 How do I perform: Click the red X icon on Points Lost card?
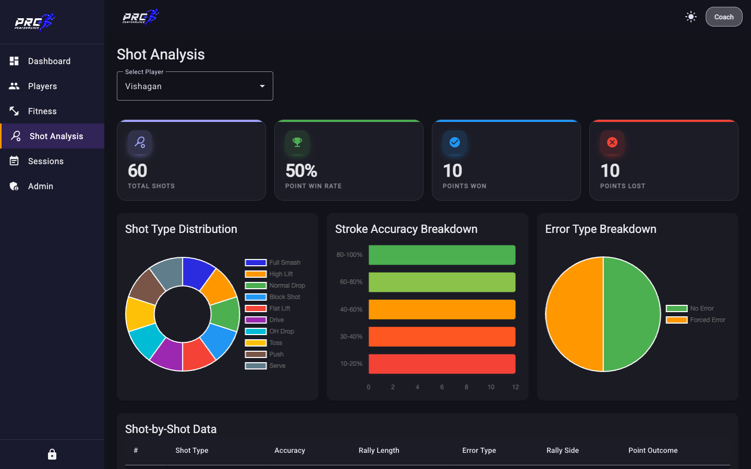point(612,142)
